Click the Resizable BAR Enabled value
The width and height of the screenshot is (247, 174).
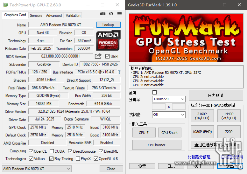[x=107, y=143]
